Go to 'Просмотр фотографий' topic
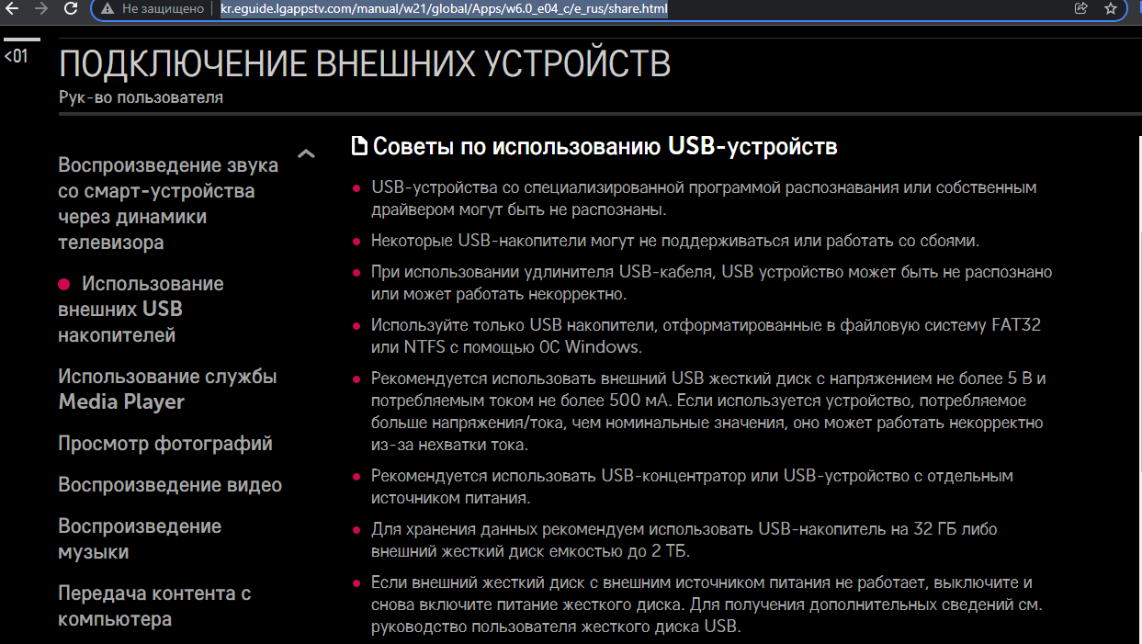Screen dimensions: 1142x644 click(x=165, y=444)
